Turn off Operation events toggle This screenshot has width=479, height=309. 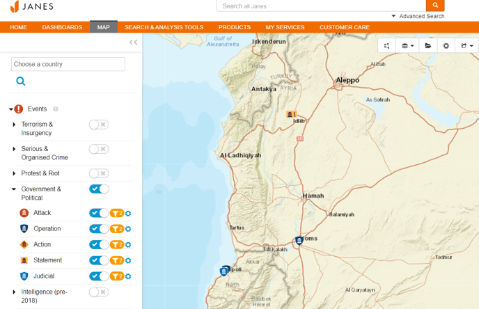click(99, 229)
